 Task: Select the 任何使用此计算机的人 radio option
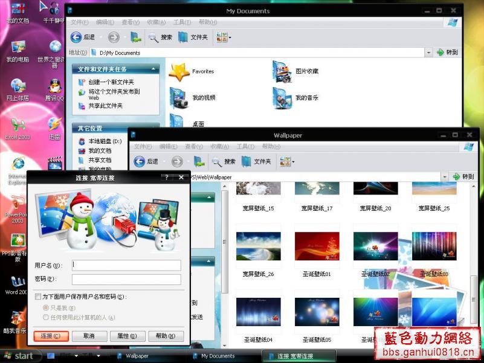tap(46, 317)
